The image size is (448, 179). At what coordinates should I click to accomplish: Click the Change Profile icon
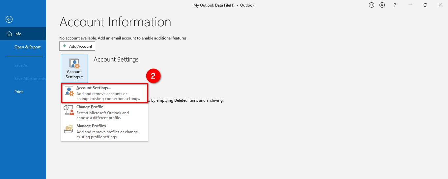pos(69,110)
